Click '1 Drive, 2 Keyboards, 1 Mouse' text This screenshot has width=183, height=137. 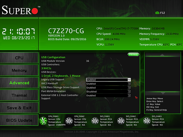pyautogui.click(x=61, y=76)
